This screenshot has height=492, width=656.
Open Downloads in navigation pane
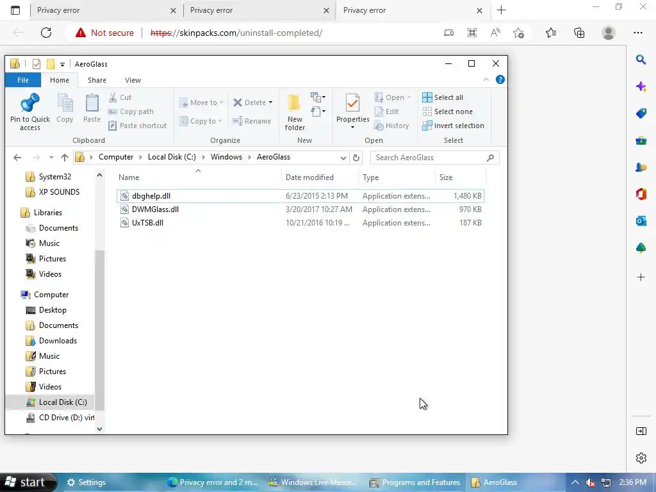pyautogui.click(x=58, y=341)
